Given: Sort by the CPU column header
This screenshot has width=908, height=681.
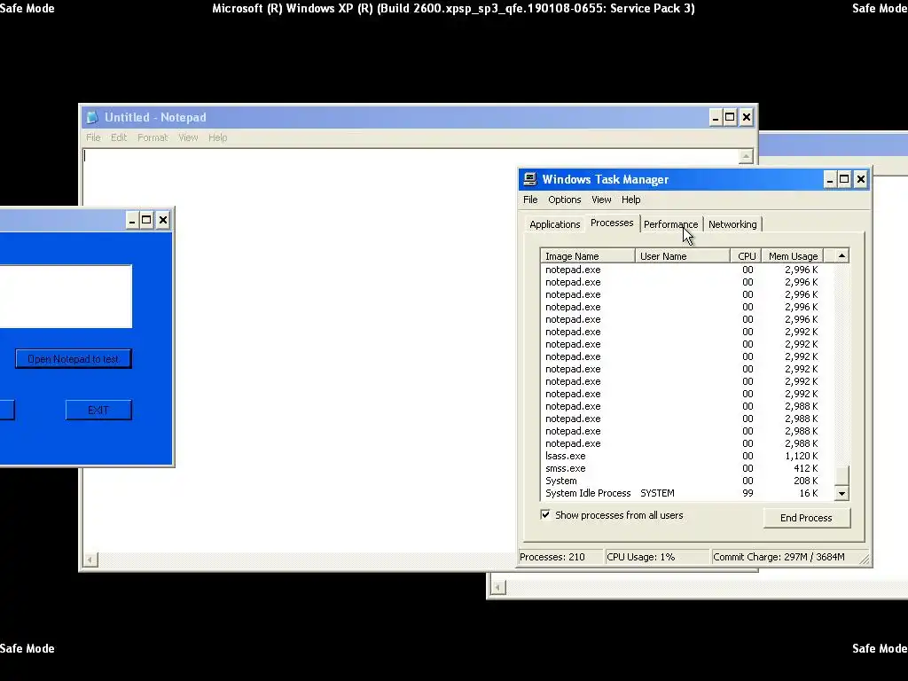Looking at the screenshot, I should (746, 256).
